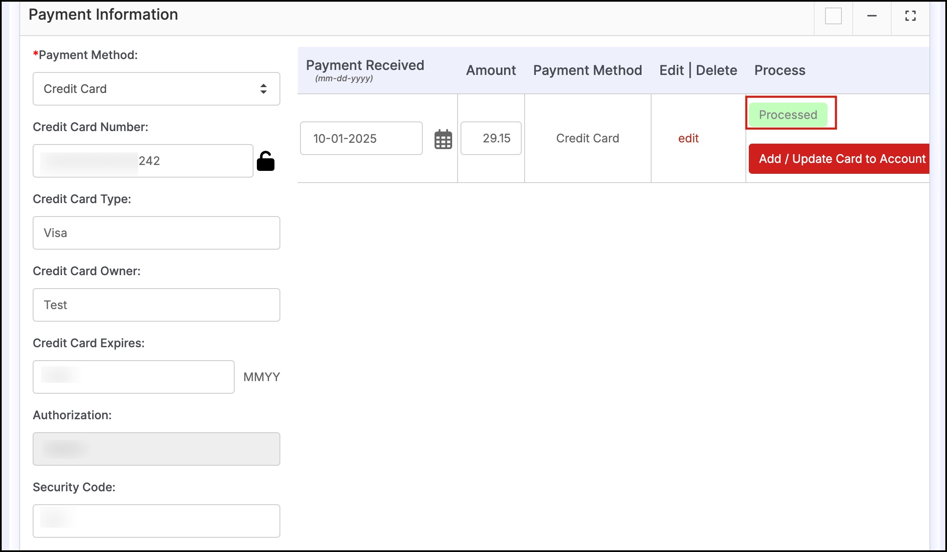The image size is (947, 552).
Task: Edit the 29.15 amount field
Action: (x=491, y=139)
